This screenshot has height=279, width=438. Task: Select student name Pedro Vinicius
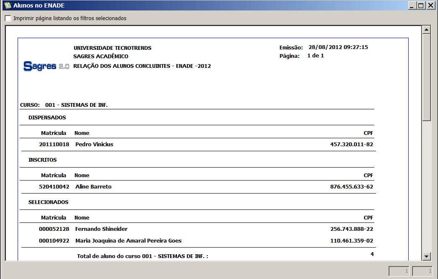coord(94,145)
